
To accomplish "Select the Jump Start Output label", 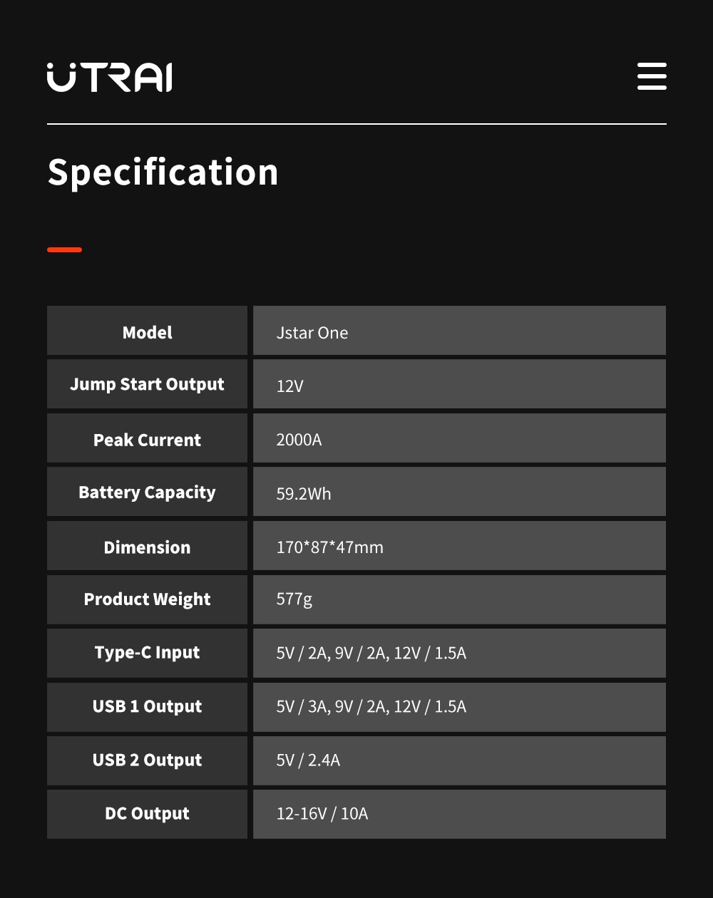I will [x=147, y=384].
